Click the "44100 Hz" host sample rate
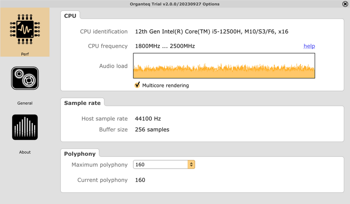350x204 pixels. point(148,119)
